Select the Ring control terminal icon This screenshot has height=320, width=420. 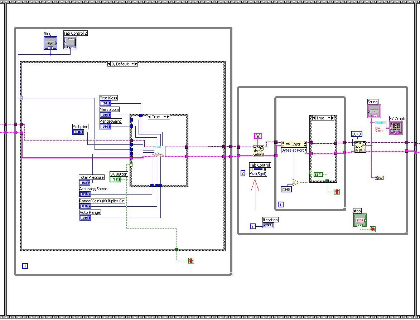(50, 43)
